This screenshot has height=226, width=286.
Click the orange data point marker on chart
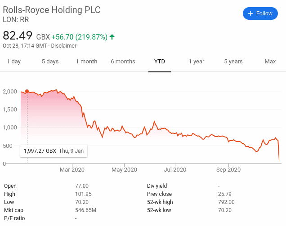pos(27,91)
